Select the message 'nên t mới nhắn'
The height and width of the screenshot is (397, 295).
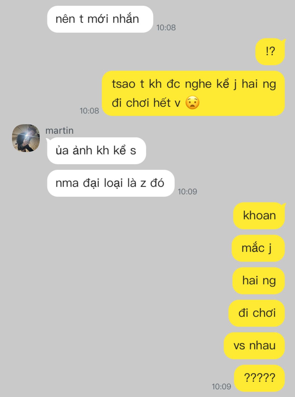[x=100, y=19]
